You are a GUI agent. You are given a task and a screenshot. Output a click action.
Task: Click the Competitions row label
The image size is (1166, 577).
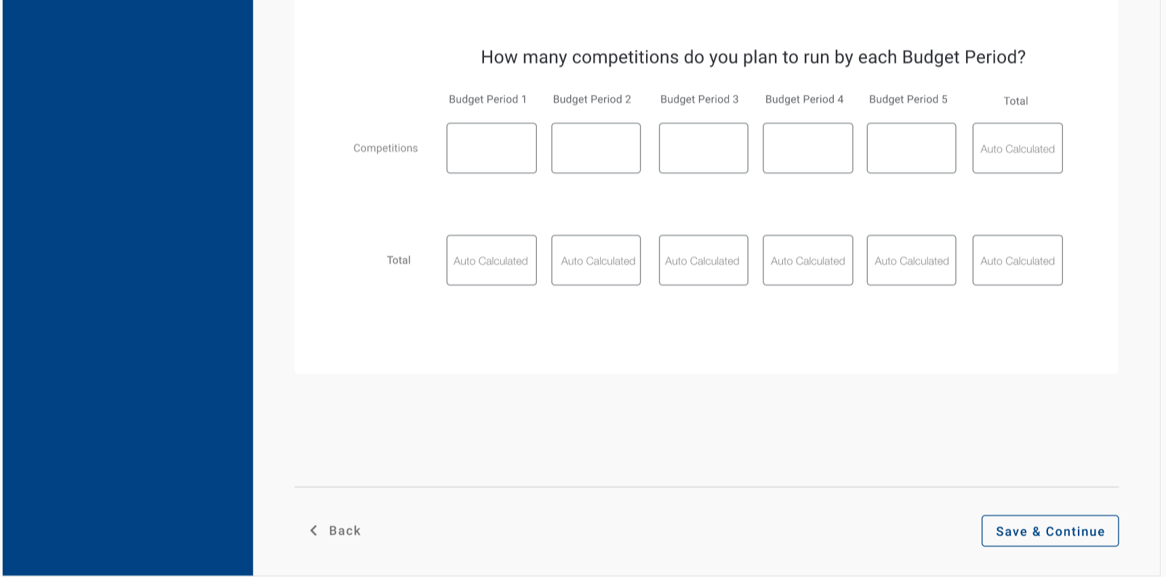pos(385,148)
